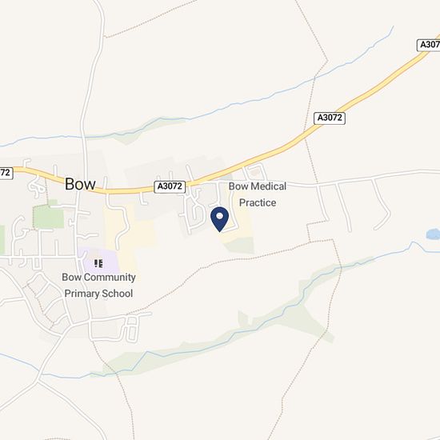Viewport: 440px width, 440px height.
Task: Click the green field south of the pin
Action: (240, 246)
